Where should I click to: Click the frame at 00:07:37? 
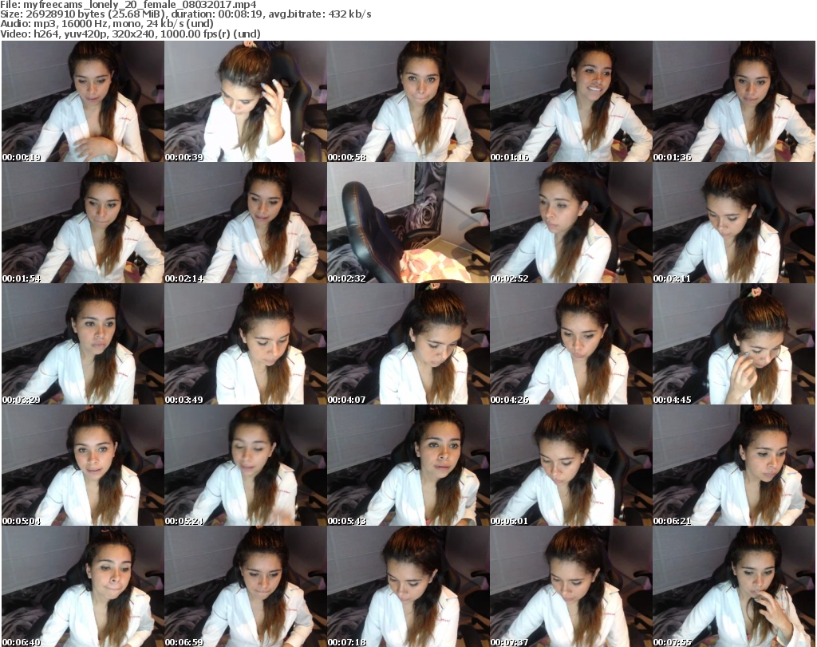pyautogui.click(x=571, y=586)
